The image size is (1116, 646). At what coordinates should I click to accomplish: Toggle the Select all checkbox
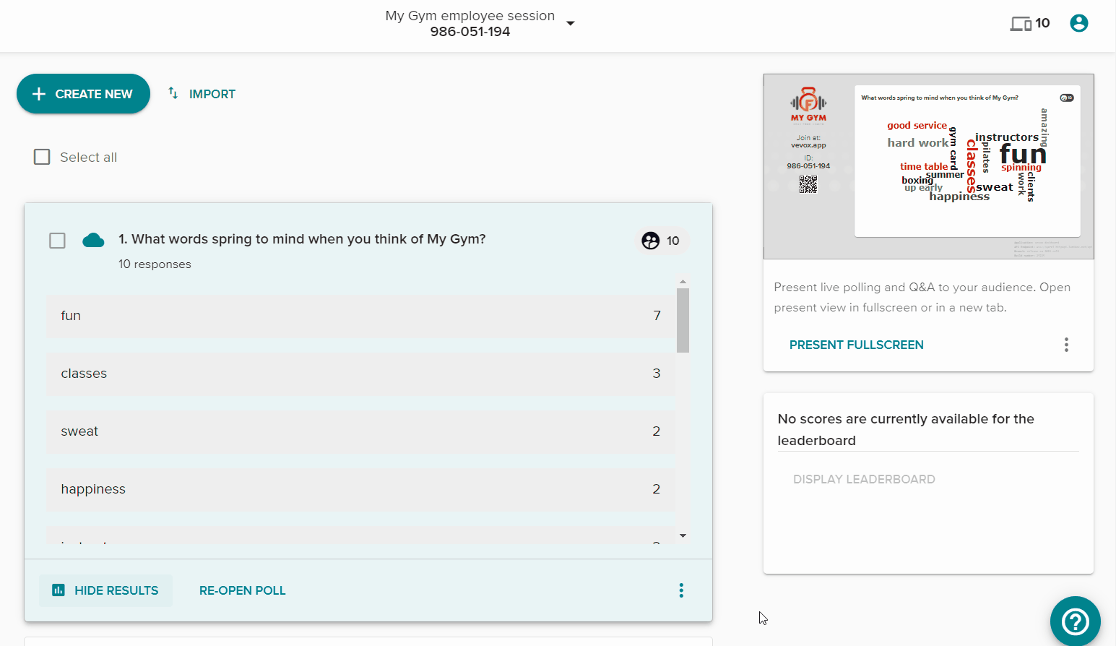42,157
